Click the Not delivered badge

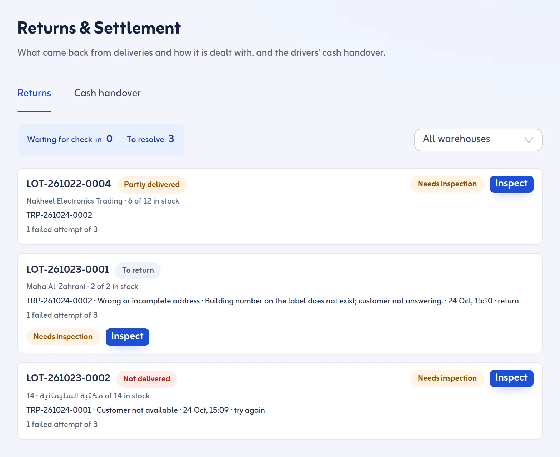click(x=146, y=379)
